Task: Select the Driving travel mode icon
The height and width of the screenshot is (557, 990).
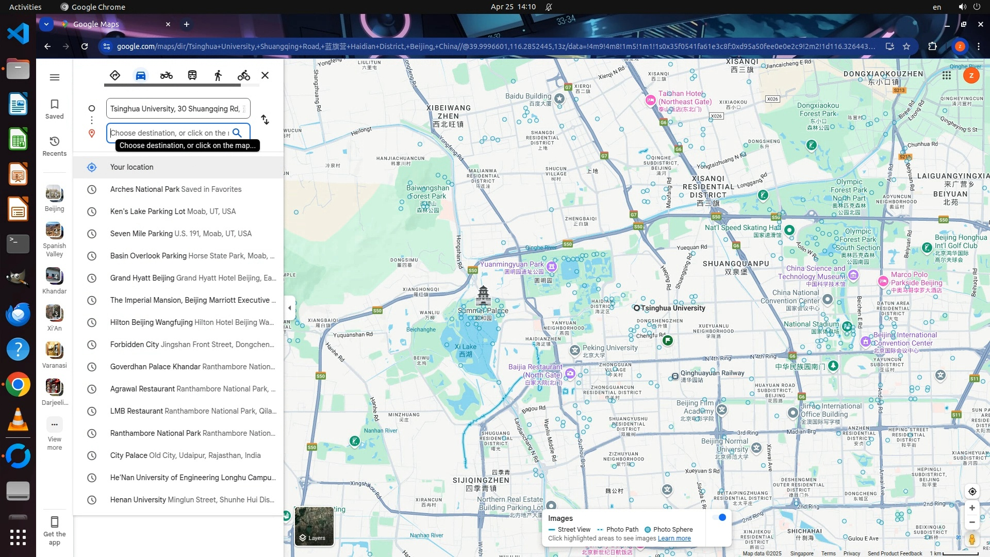Action: pos(140,75)
